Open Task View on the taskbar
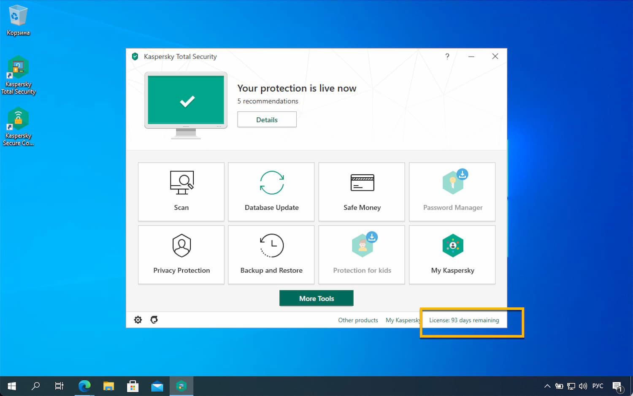The width and height of the screenshot is (633, 396). tap(60, 386)
